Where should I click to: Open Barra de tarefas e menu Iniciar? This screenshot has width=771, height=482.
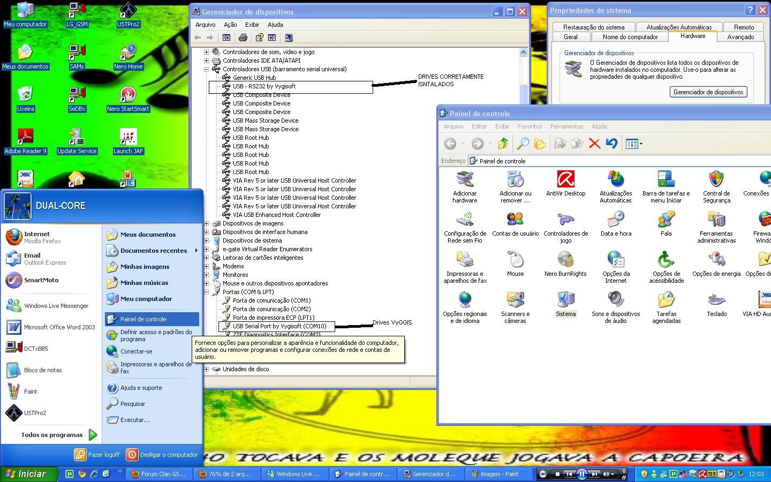(666, 187)
